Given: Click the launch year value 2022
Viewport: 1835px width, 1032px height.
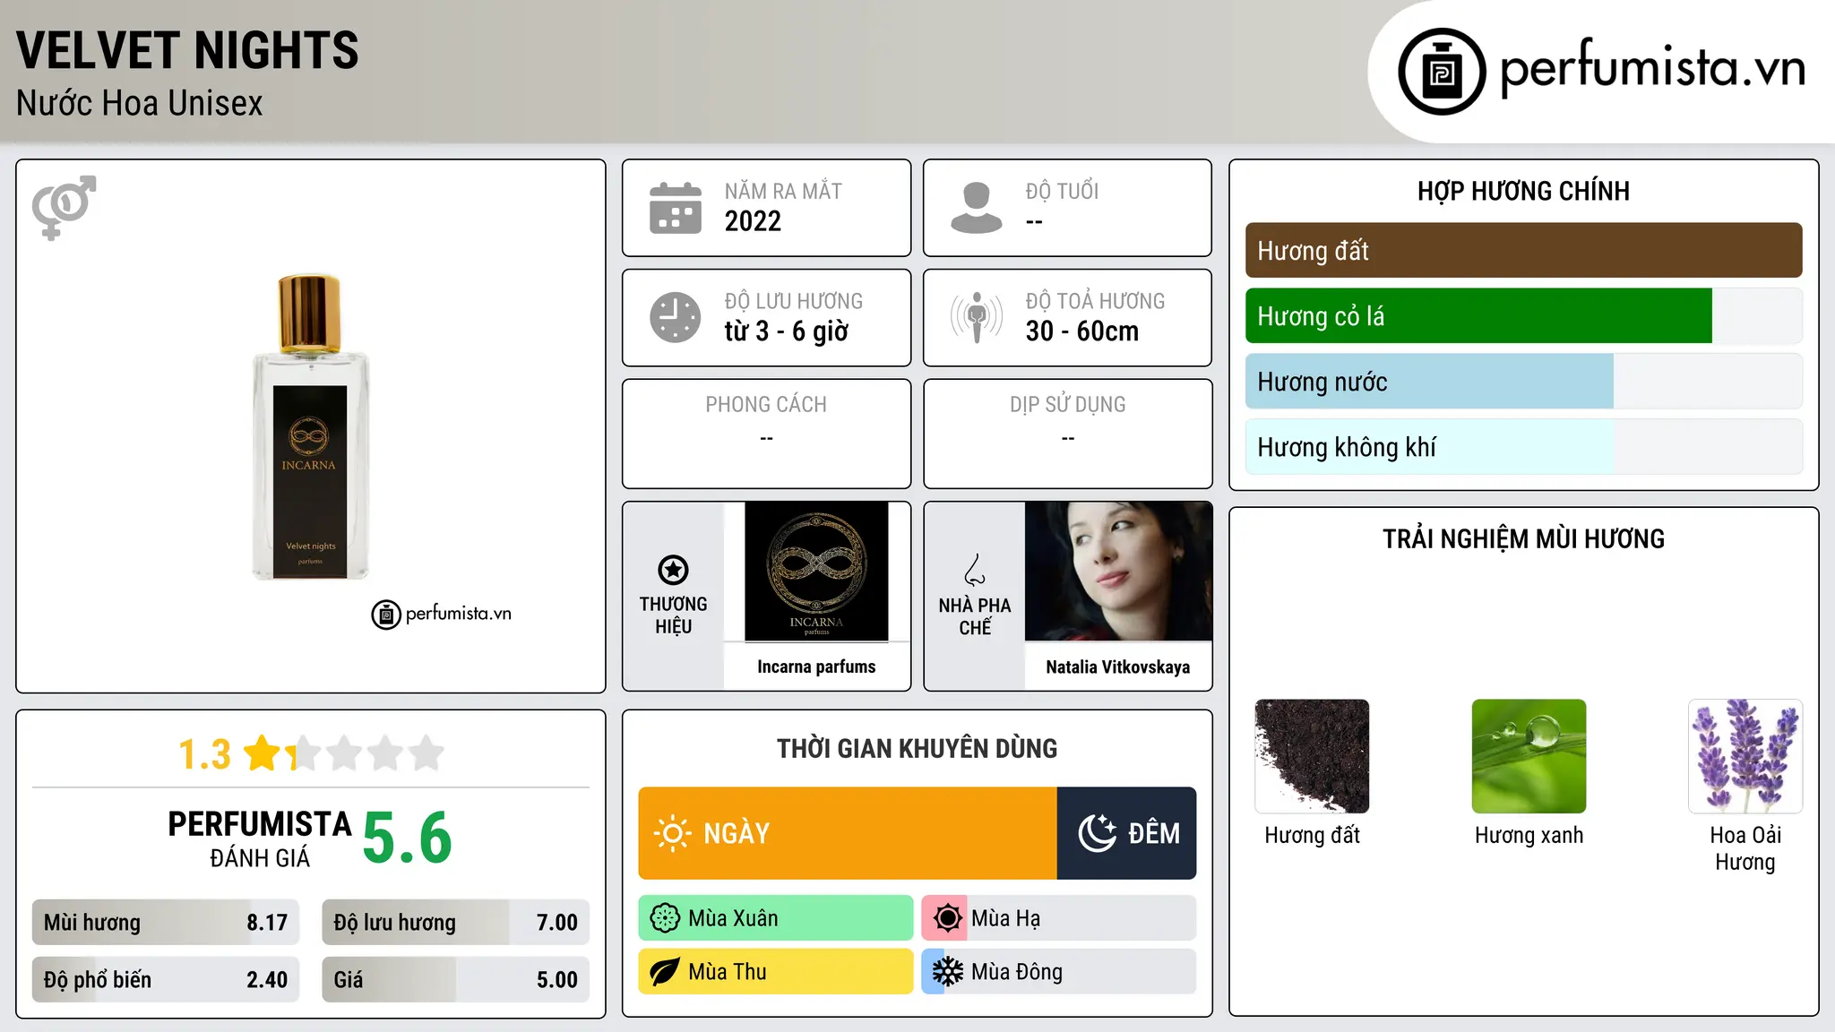Looking at the screenshot, I should click(x=753, y=221).
